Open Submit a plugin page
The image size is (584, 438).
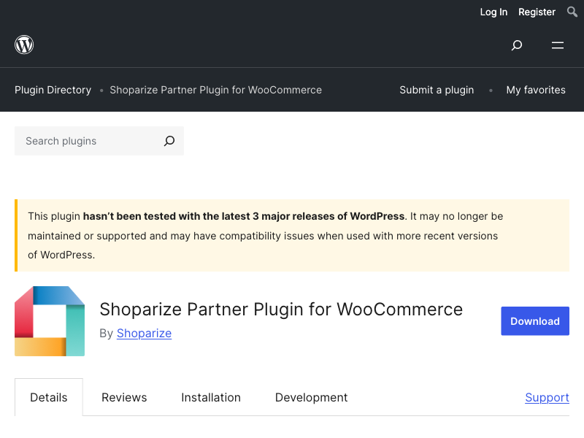click(437, 90)
